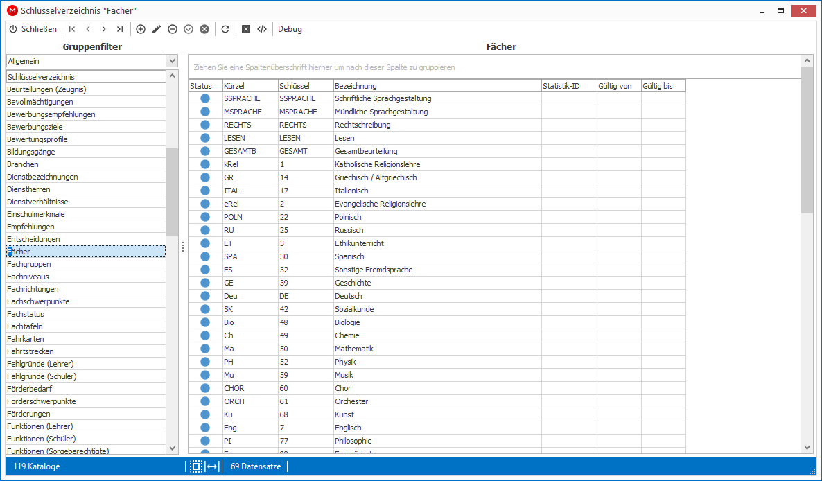This screenshot has height=481, width=822.
Task: Click the minus delete record icon
Action: coord(173,29)
